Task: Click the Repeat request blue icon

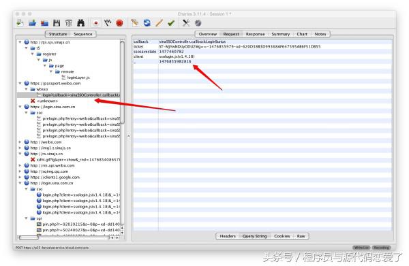Action: (x=147, y=23)
